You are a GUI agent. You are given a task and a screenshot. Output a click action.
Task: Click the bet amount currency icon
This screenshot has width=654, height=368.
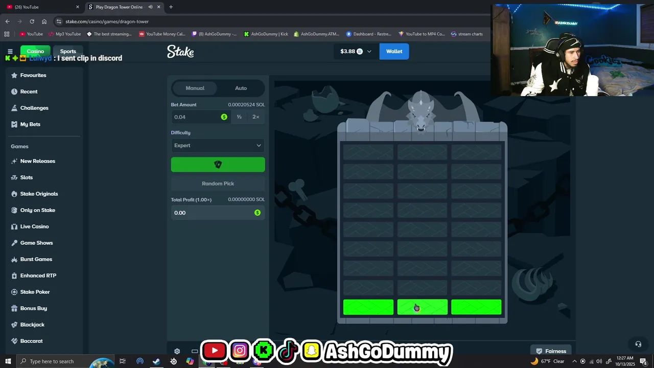coord(224,117)
